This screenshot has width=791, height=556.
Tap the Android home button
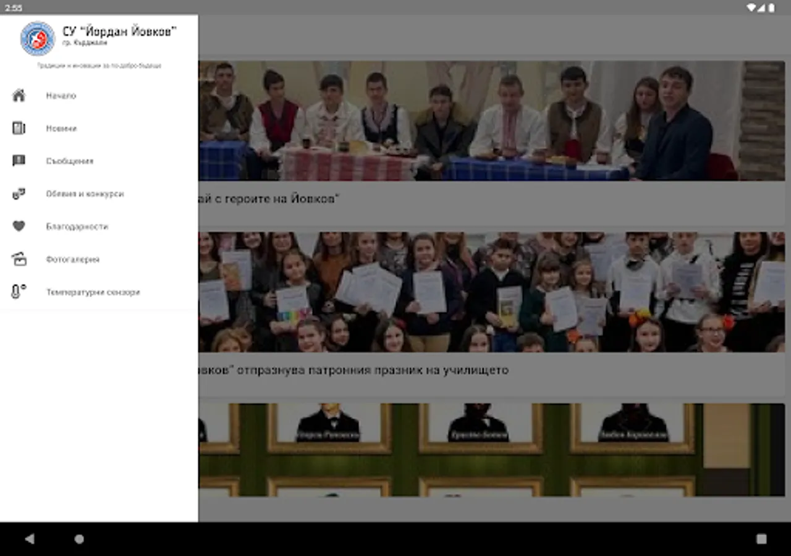click(x=79, y=539)
